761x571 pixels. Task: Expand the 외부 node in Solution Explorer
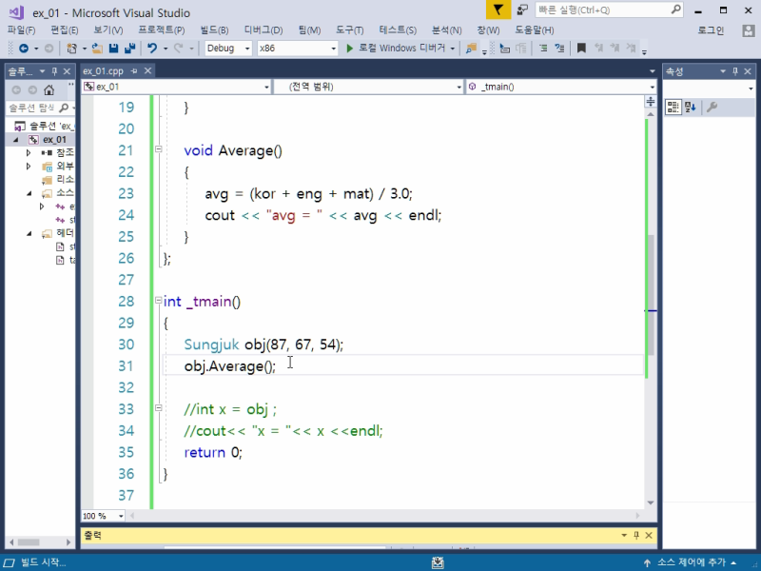(x=29, y=166)
